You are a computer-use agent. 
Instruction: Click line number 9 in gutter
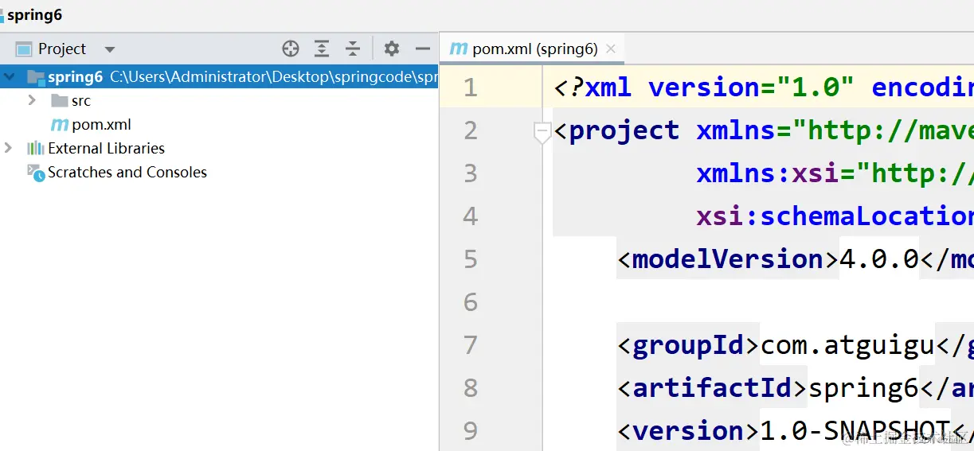(x=471, y=430)
